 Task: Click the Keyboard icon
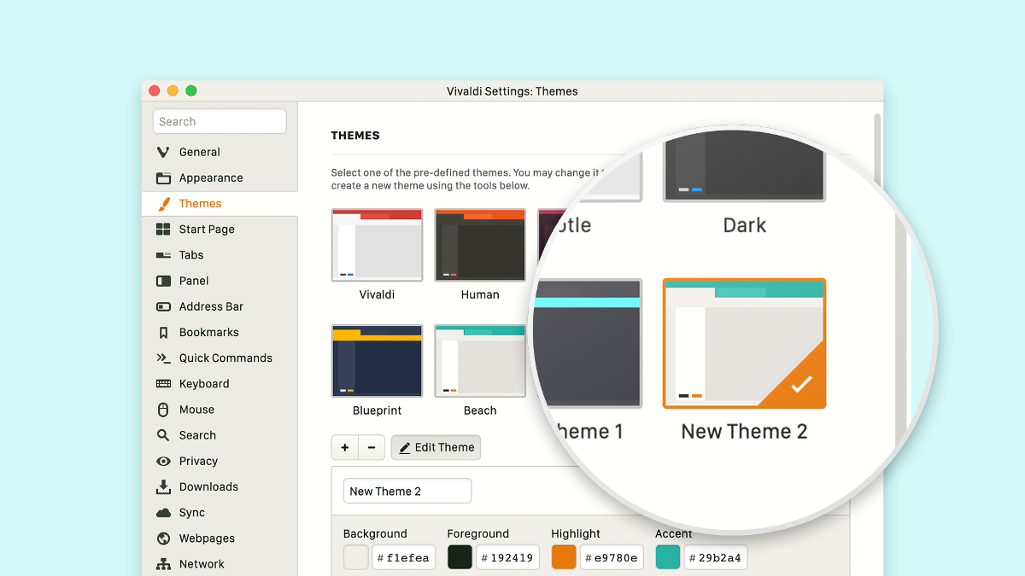[x=163, y=384]
